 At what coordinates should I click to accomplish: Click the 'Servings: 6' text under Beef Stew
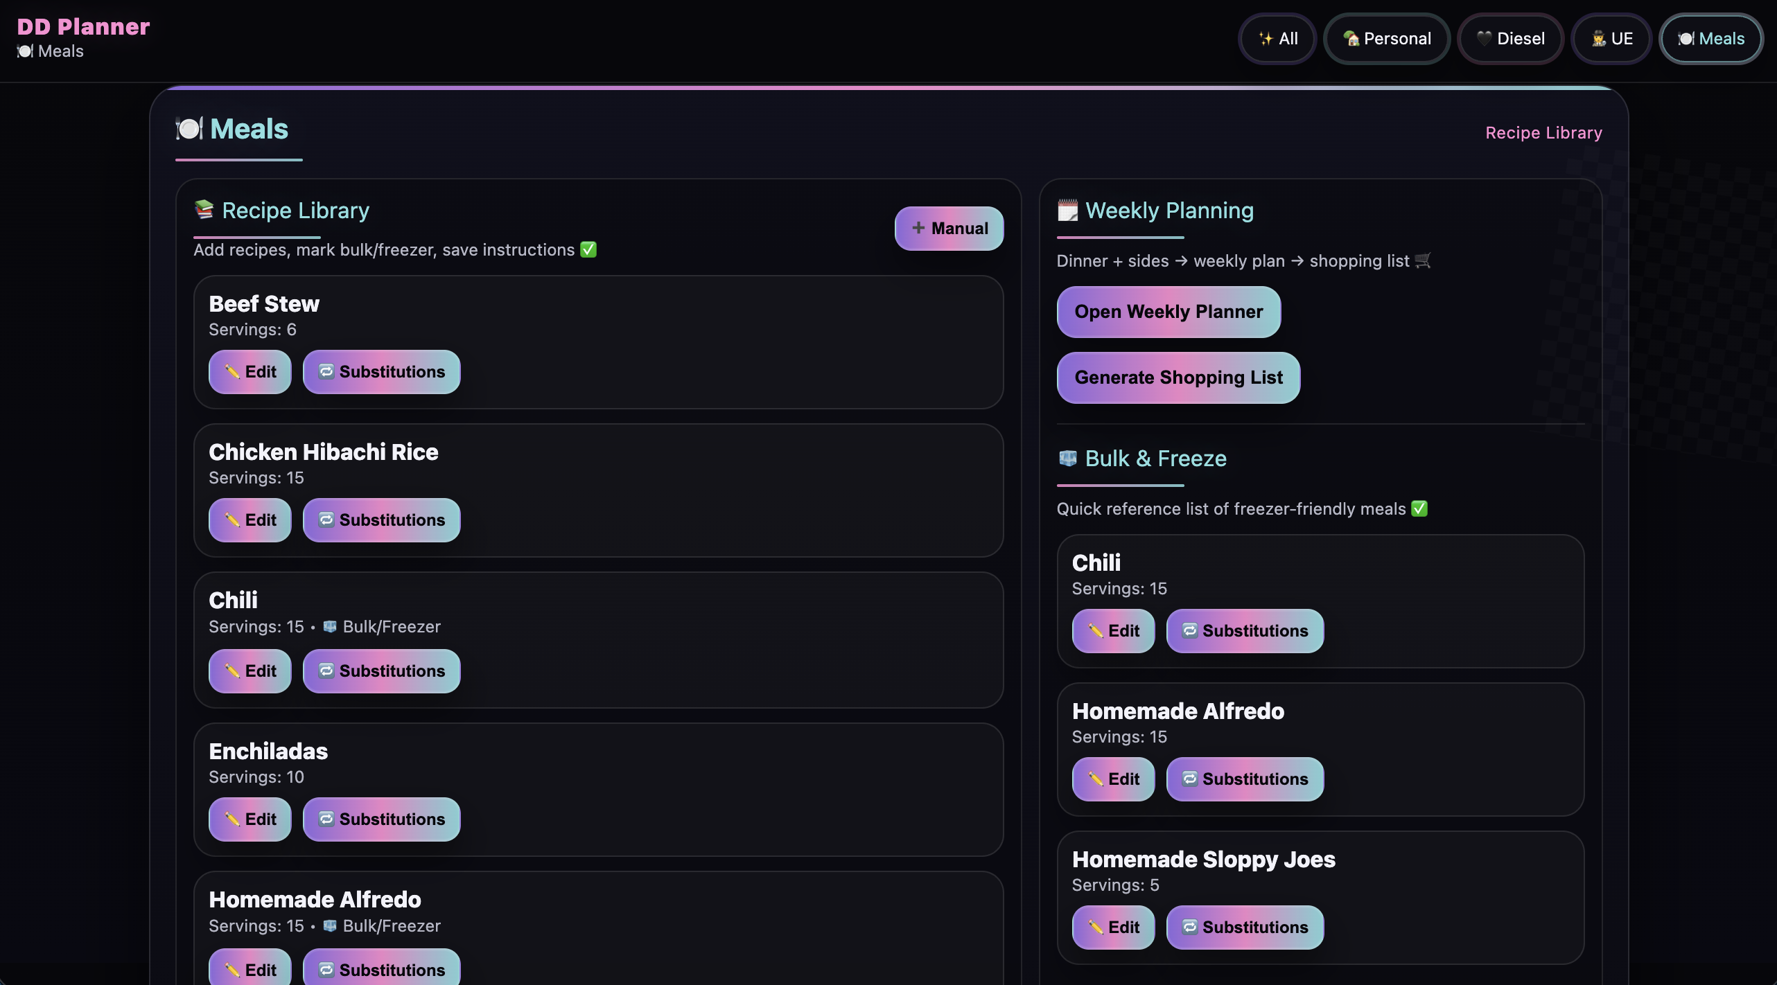pos(252,330)
